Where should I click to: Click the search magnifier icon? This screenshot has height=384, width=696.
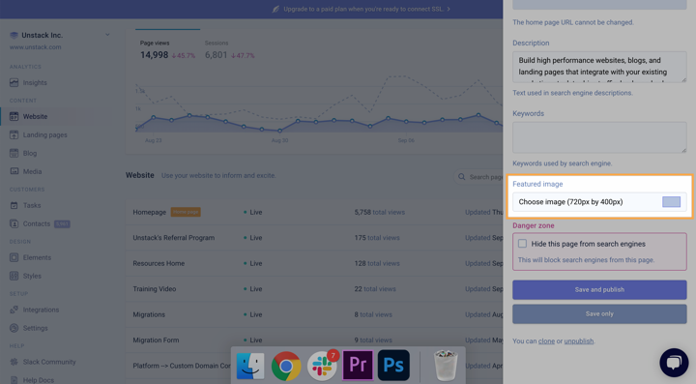point(462,177)
